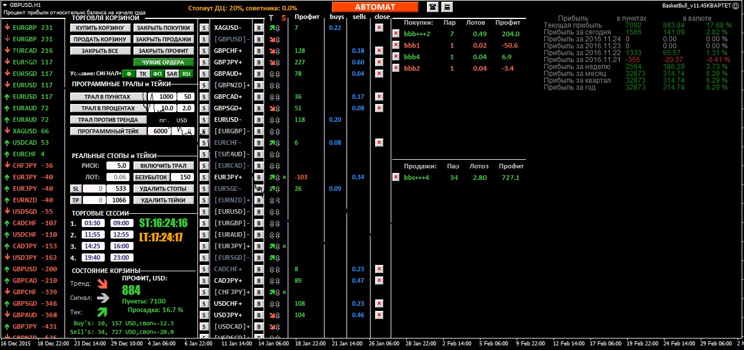744x350 pixels.
Task: Toggle the SAR signal condition
Action: pyautogui.click(x=171, y=74)
